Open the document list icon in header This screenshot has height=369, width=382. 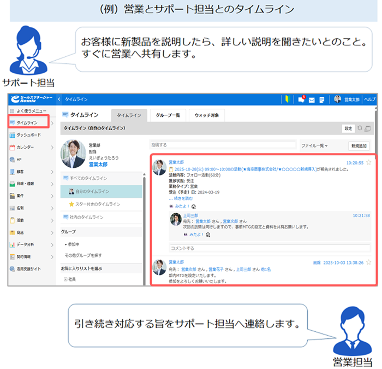(x=322, y=99)
